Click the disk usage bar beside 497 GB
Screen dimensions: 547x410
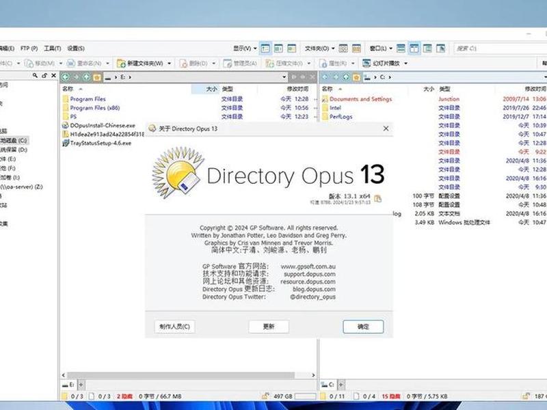tap(305, 396)
